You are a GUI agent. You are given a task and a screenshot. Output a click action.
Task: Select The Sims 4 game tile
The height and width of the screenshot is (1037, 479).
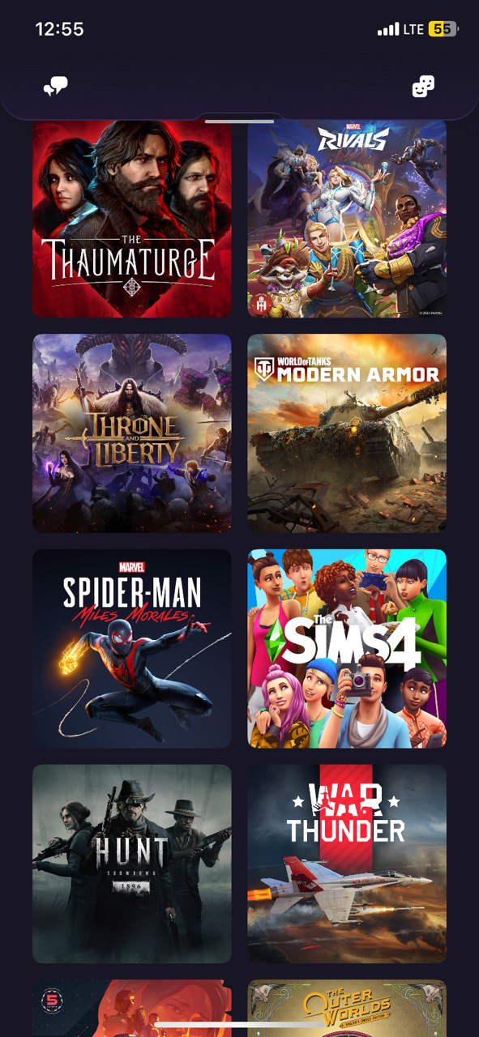pyautogui.click(x=347, y=649)
